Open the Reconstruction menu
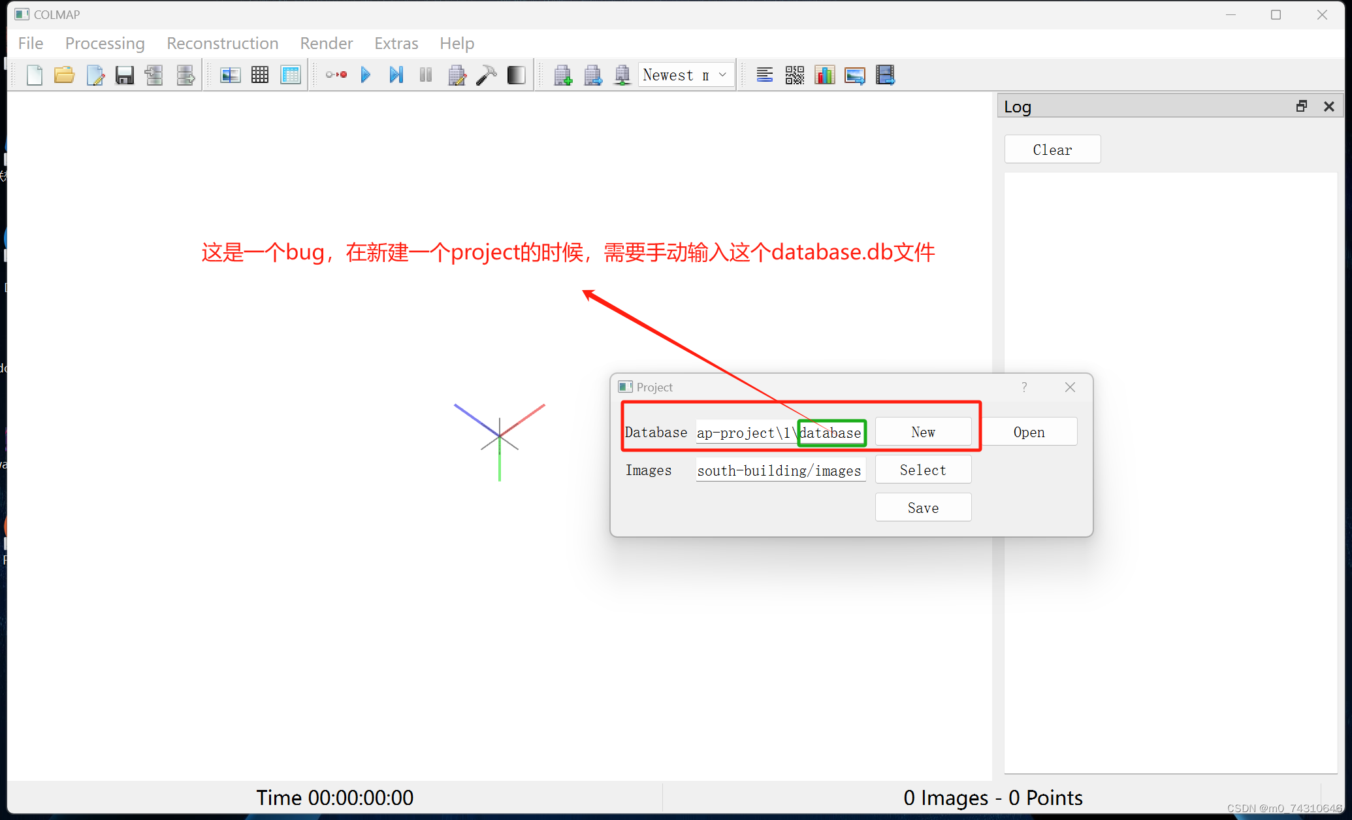 point(222,43)
